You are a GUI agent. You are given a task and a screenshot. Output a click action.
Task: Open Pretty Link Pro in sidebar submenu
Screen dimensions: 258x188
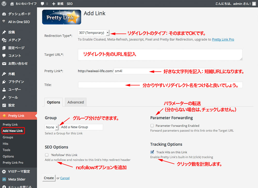point(13,163)
